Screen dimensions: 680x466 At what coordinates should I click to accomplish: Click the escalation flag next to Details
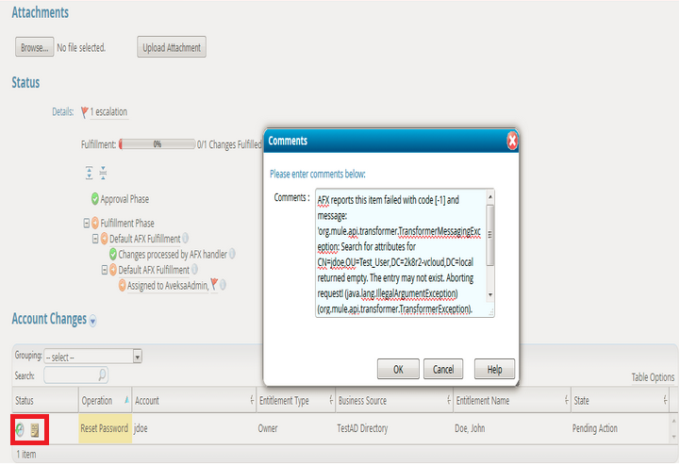[x=84, y=112]
